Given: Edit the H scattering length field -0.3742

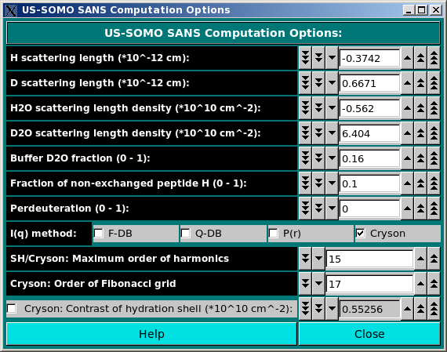Looking at the screenshot, I should tap(369, 59).
